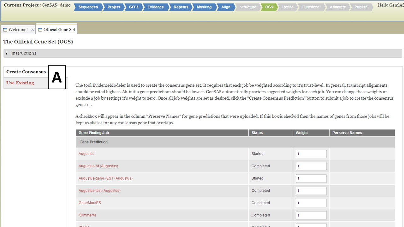The width and height of the screenshot is (404, 227).
Task: Select the Create Consensus tab
Action: tap(26, 72)
